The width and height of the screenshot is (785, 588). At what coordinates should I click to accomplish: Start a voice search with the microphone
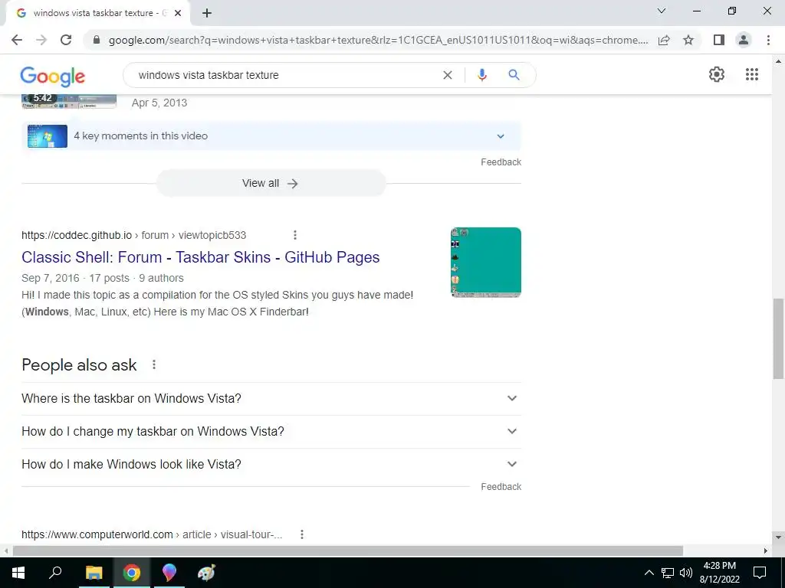click(482, 75)
